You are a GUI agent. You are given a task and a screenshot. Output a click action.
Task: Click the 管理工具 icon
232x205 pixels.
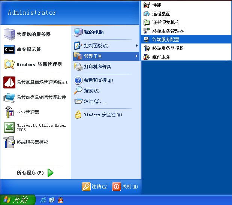tap(78, 56)
